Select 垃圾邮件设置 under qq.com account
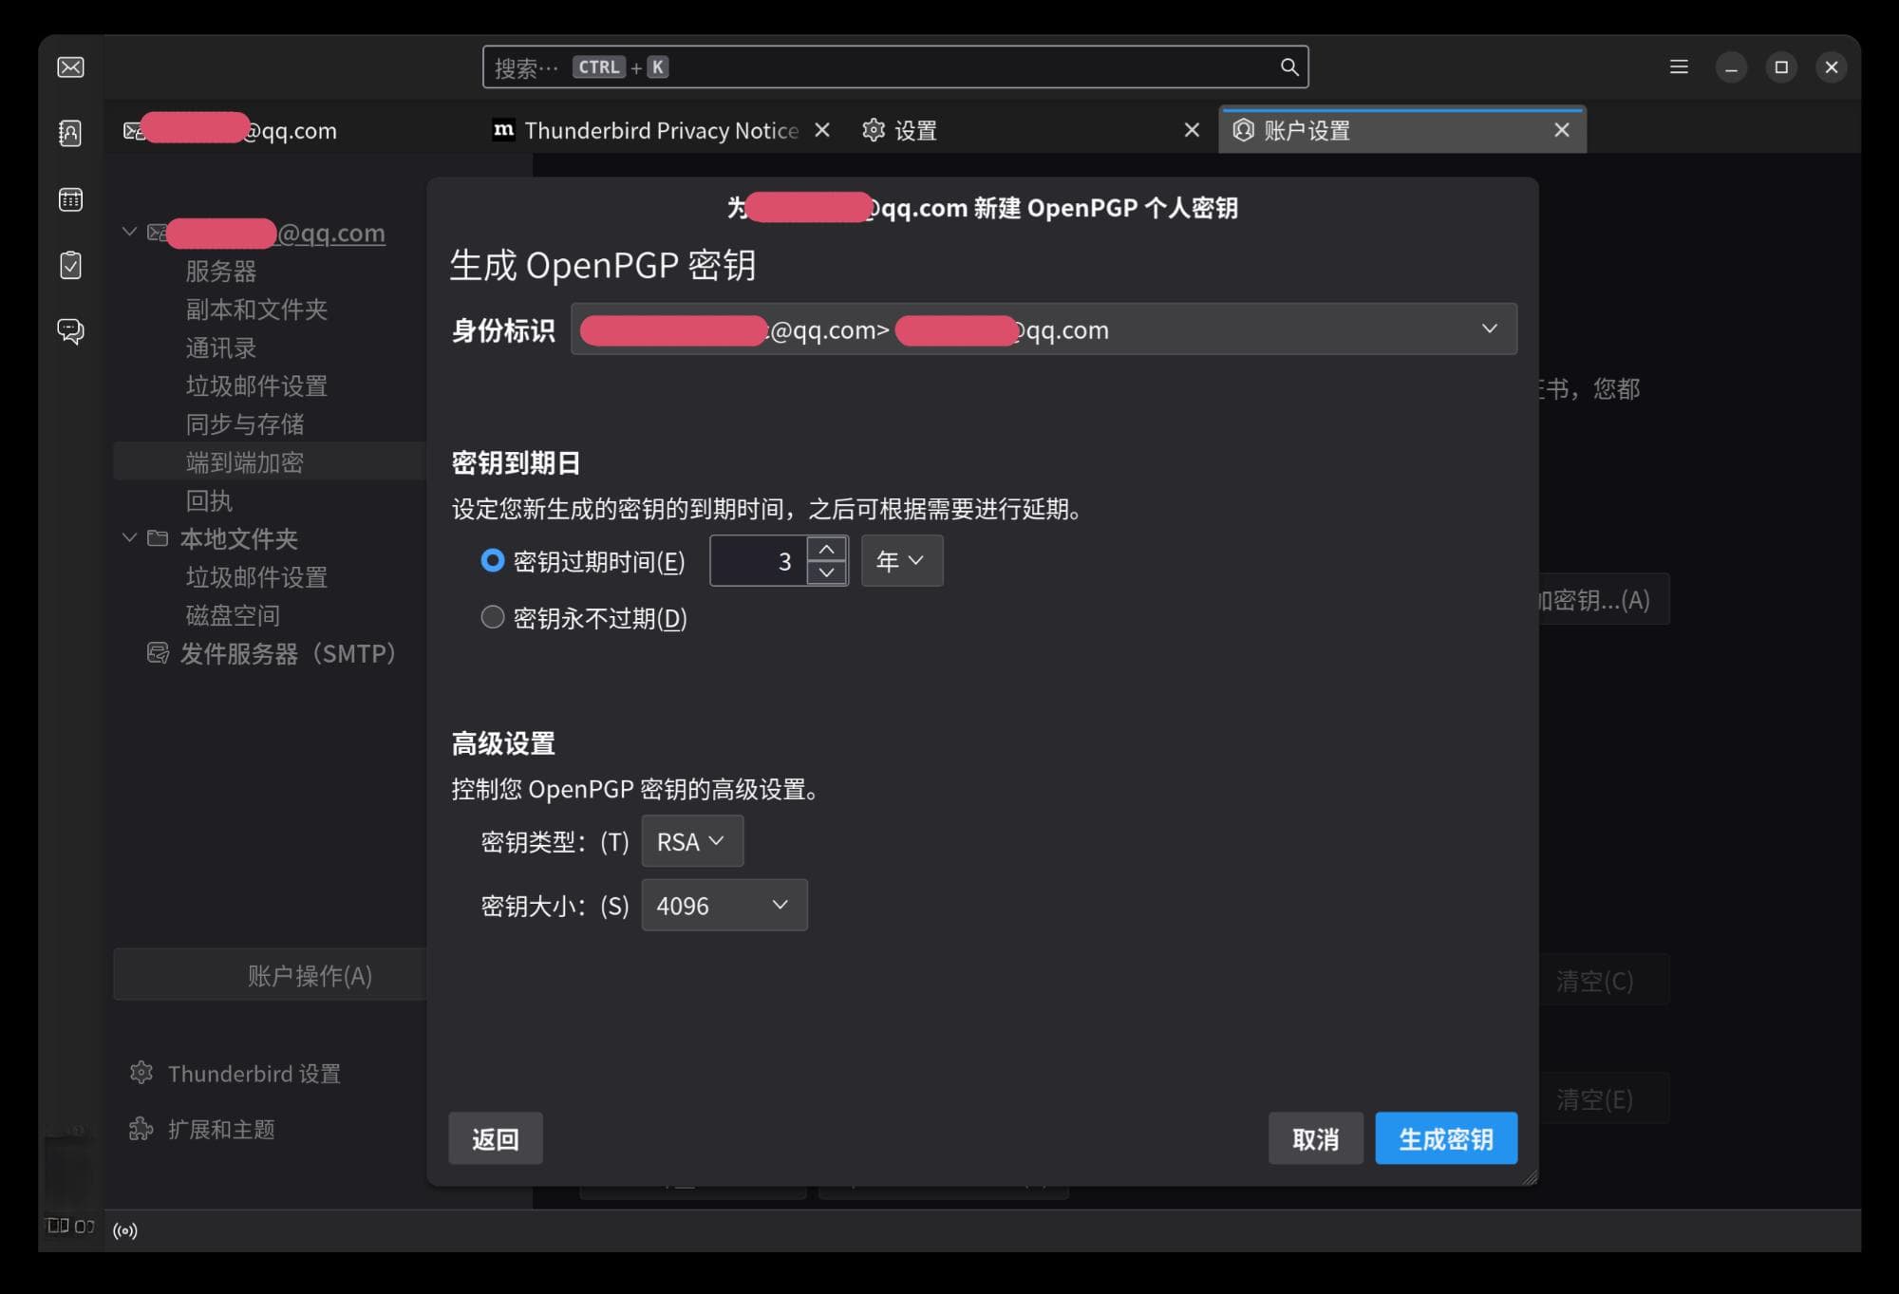Screen dimensions: 1899x1294 256,386
